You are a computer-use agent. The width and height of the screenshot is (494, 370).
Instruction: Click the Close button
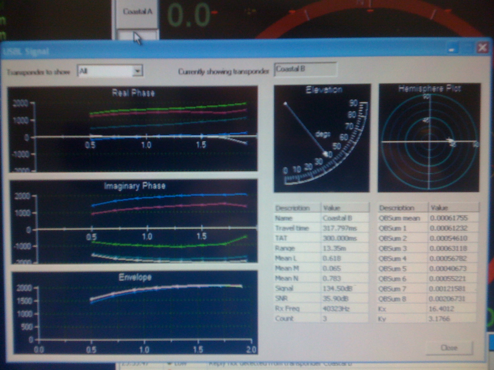pyautogui.click(x=449, y=348)
